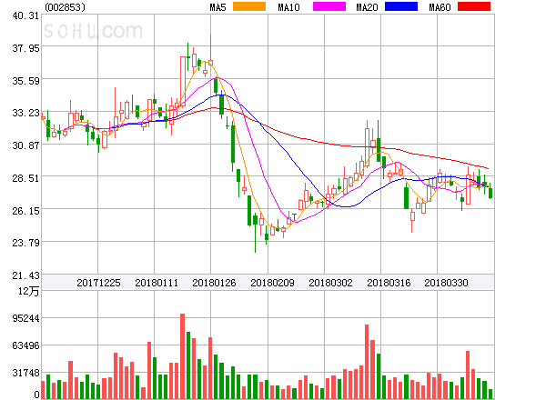Click the 12万 volume axis label
This screenshot has width=546, height=400.
pyautogui.click(x=28, y=291)
